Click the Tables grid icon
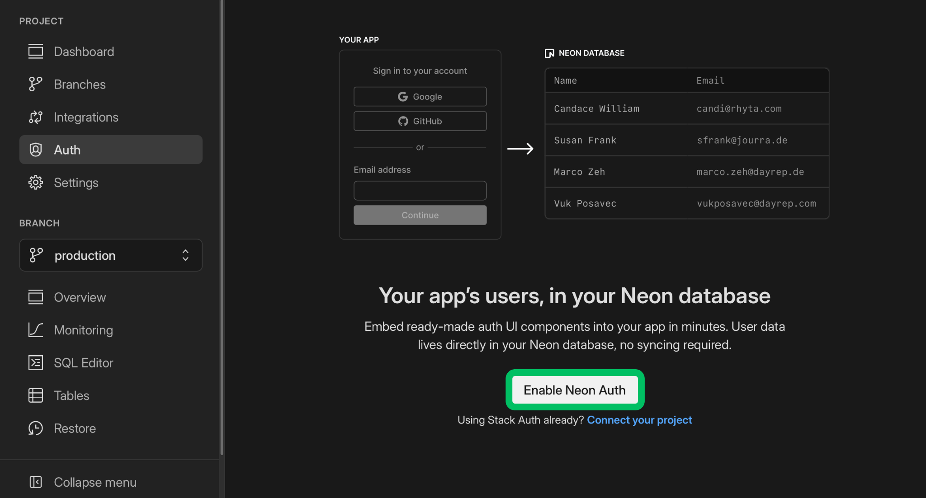Screen dimensions: 926x498 pyautogui.click(x=35, y=395)
